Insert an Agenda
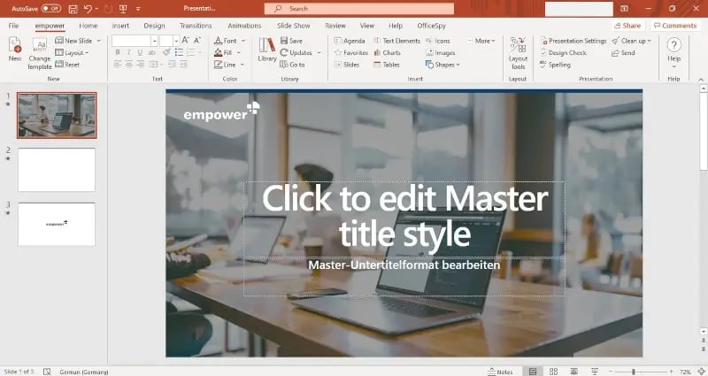 click(350, 41)
